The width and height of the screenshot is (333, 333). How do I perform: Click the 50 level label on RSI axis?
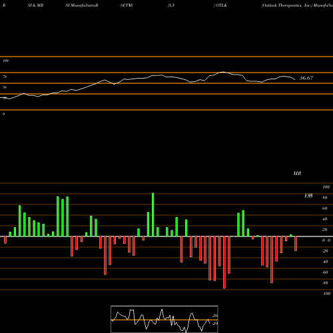click(x=5, y=87)
